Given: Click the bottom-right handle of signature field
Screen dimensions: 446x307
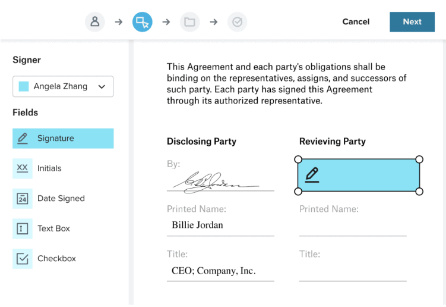Looking at the screenshot, I should click(x=419, y=192).
